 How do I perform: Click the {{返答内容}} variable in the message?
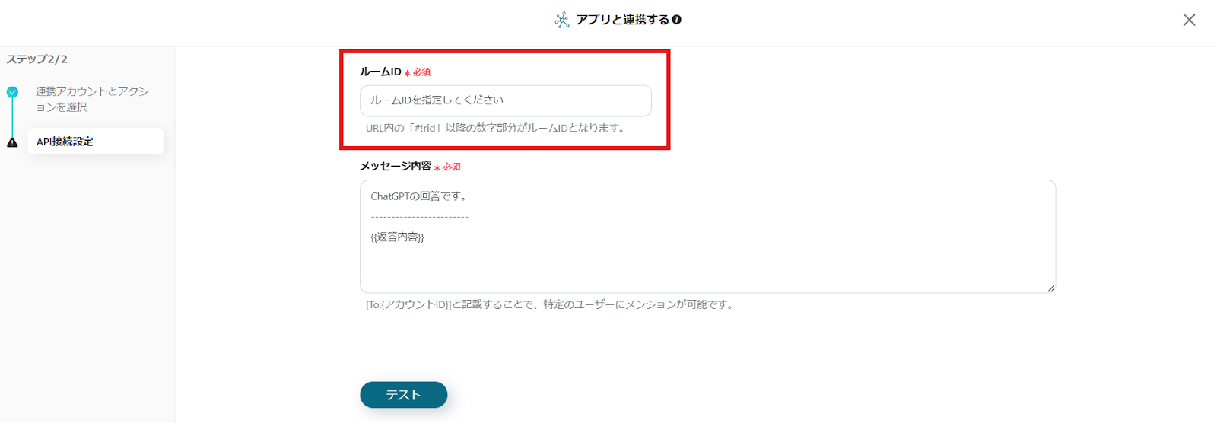397,237
